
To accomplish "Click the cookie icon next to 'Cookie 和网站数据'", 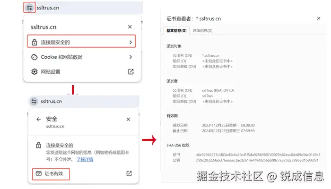I will point(35,57).
